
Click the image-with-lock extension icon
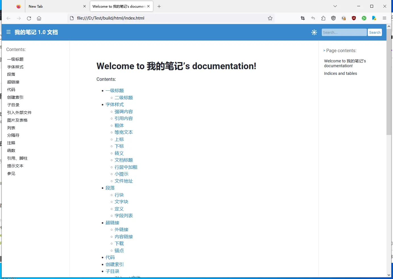click(x=344, y=18)
